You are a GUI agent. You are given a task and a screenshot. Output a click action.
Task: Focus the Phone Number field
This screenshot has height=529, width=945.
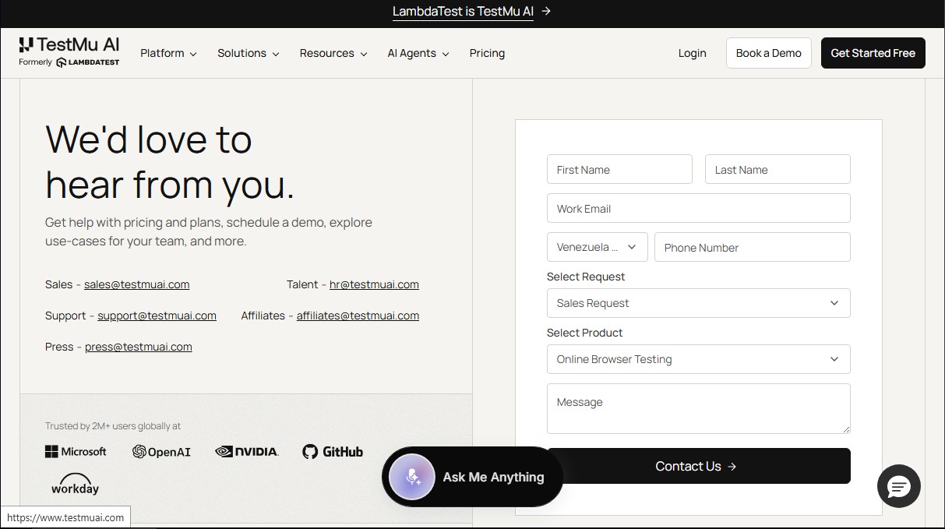[x=753, y=247]
